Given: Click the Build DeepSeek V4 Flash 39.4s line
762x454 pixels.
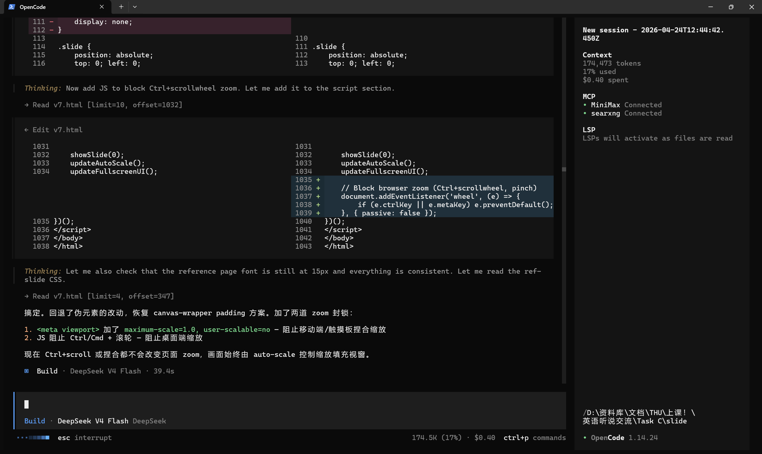Looking at the screenshot, I should click(99, 371).
